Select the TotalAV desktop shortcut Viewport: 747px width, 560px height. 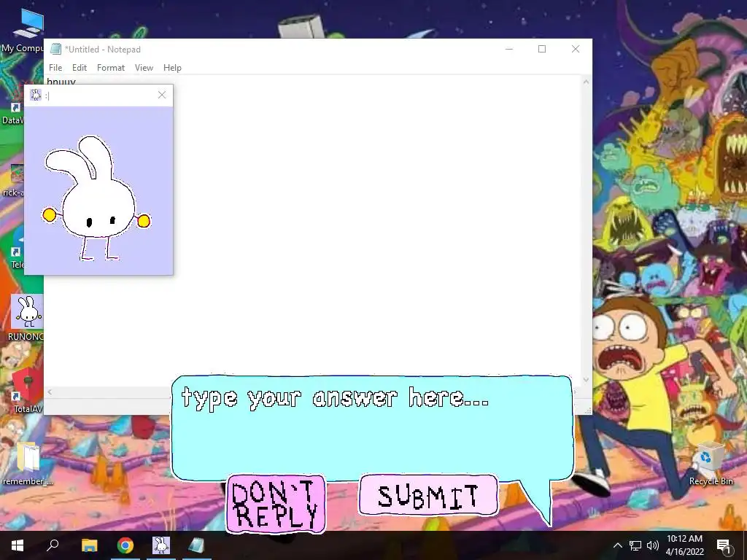click(x=27, y=389)
